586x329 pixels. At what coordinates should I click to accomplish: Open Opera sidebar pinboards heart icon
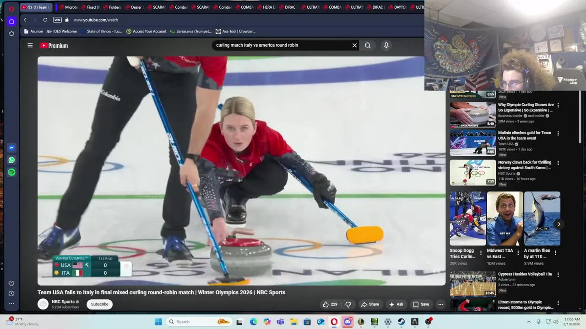tap(11, 284)
